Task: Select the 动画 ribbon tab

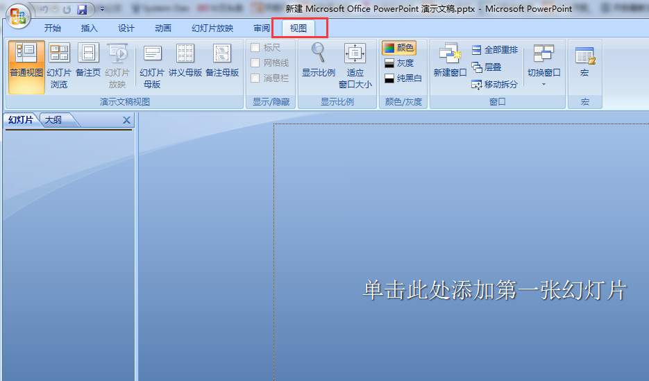Action: click(162, 28)
